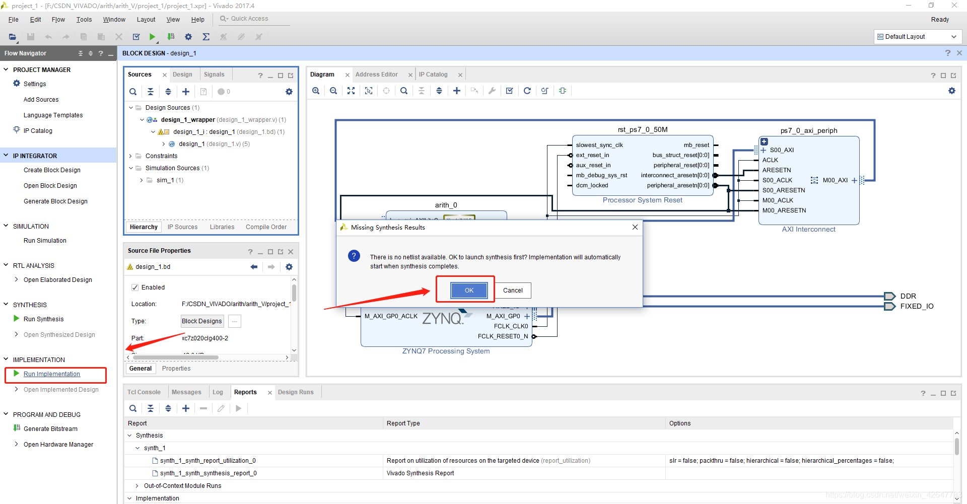
Task: Collapse the IP INTEGRATOR section
Action: pyautogui.click(x=6, y=156)
